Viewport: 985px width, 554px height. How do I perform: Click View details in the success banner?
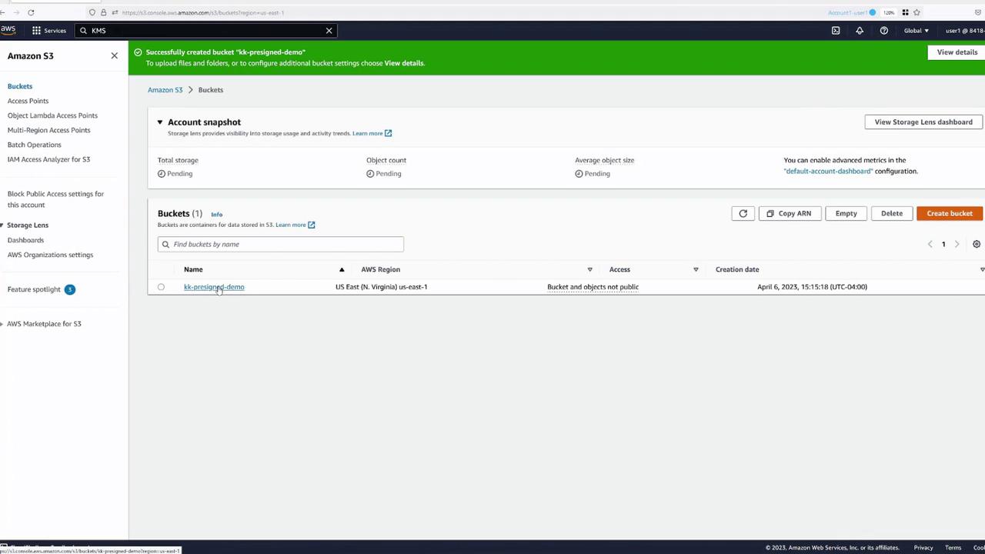957,52
